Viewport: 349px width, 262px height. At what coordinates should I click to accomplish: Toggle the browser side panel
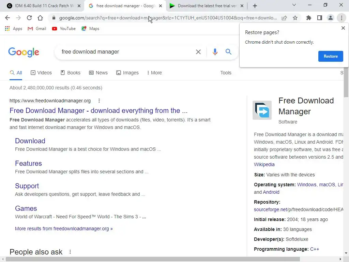click(x=320, y=18)
